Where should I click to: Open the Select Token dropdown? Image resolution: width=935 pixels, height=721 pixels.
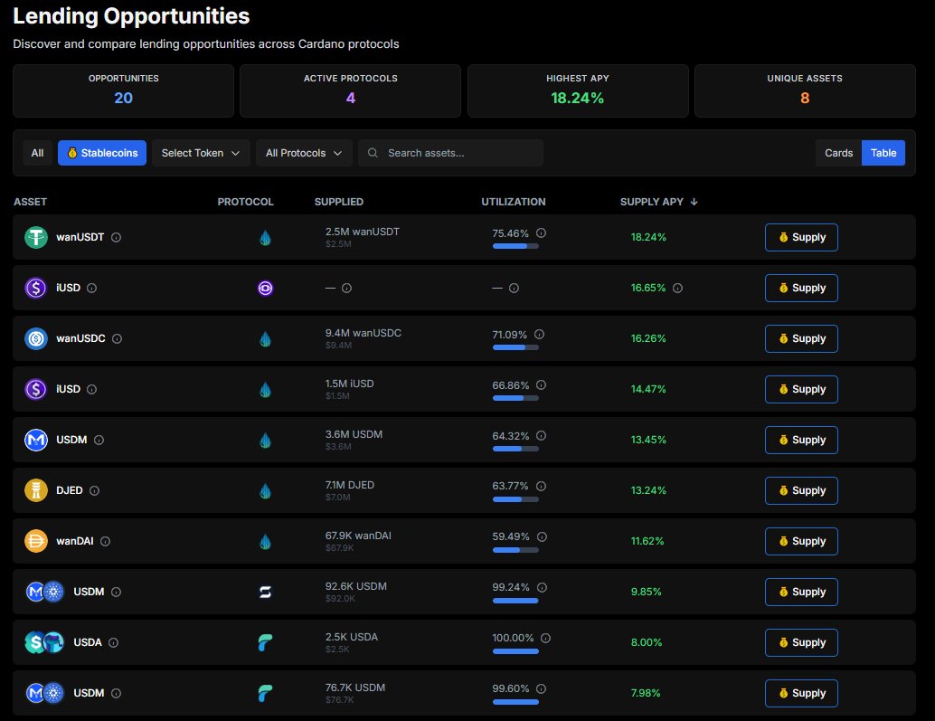pyautogui.click(x=201, y=153)
